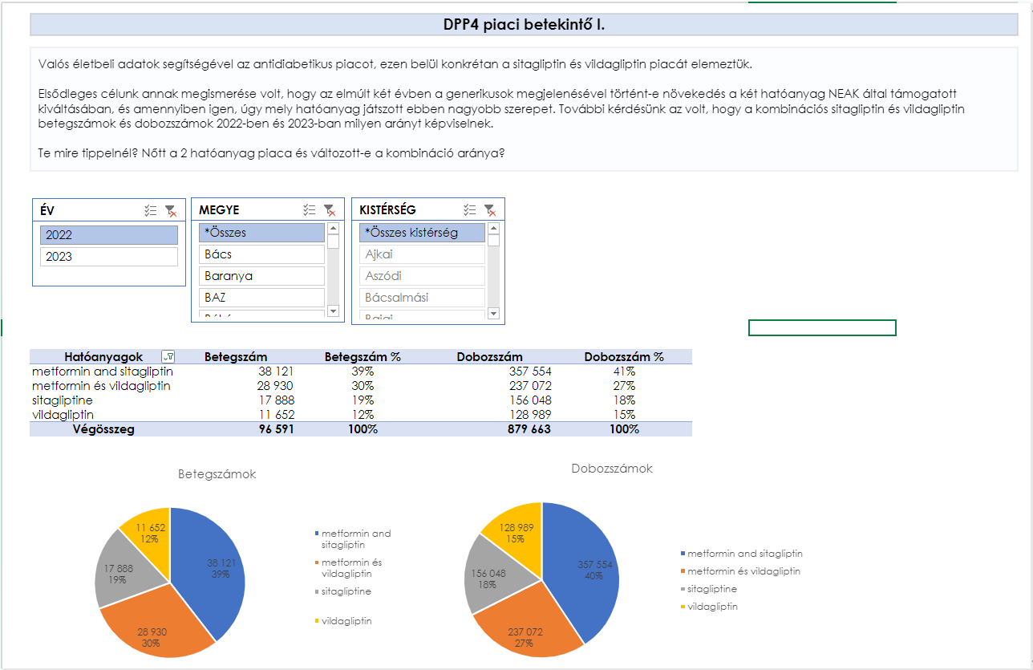Pick *Összes kistérség in the KISTÉRSÉG slicer

pos(422,233)
